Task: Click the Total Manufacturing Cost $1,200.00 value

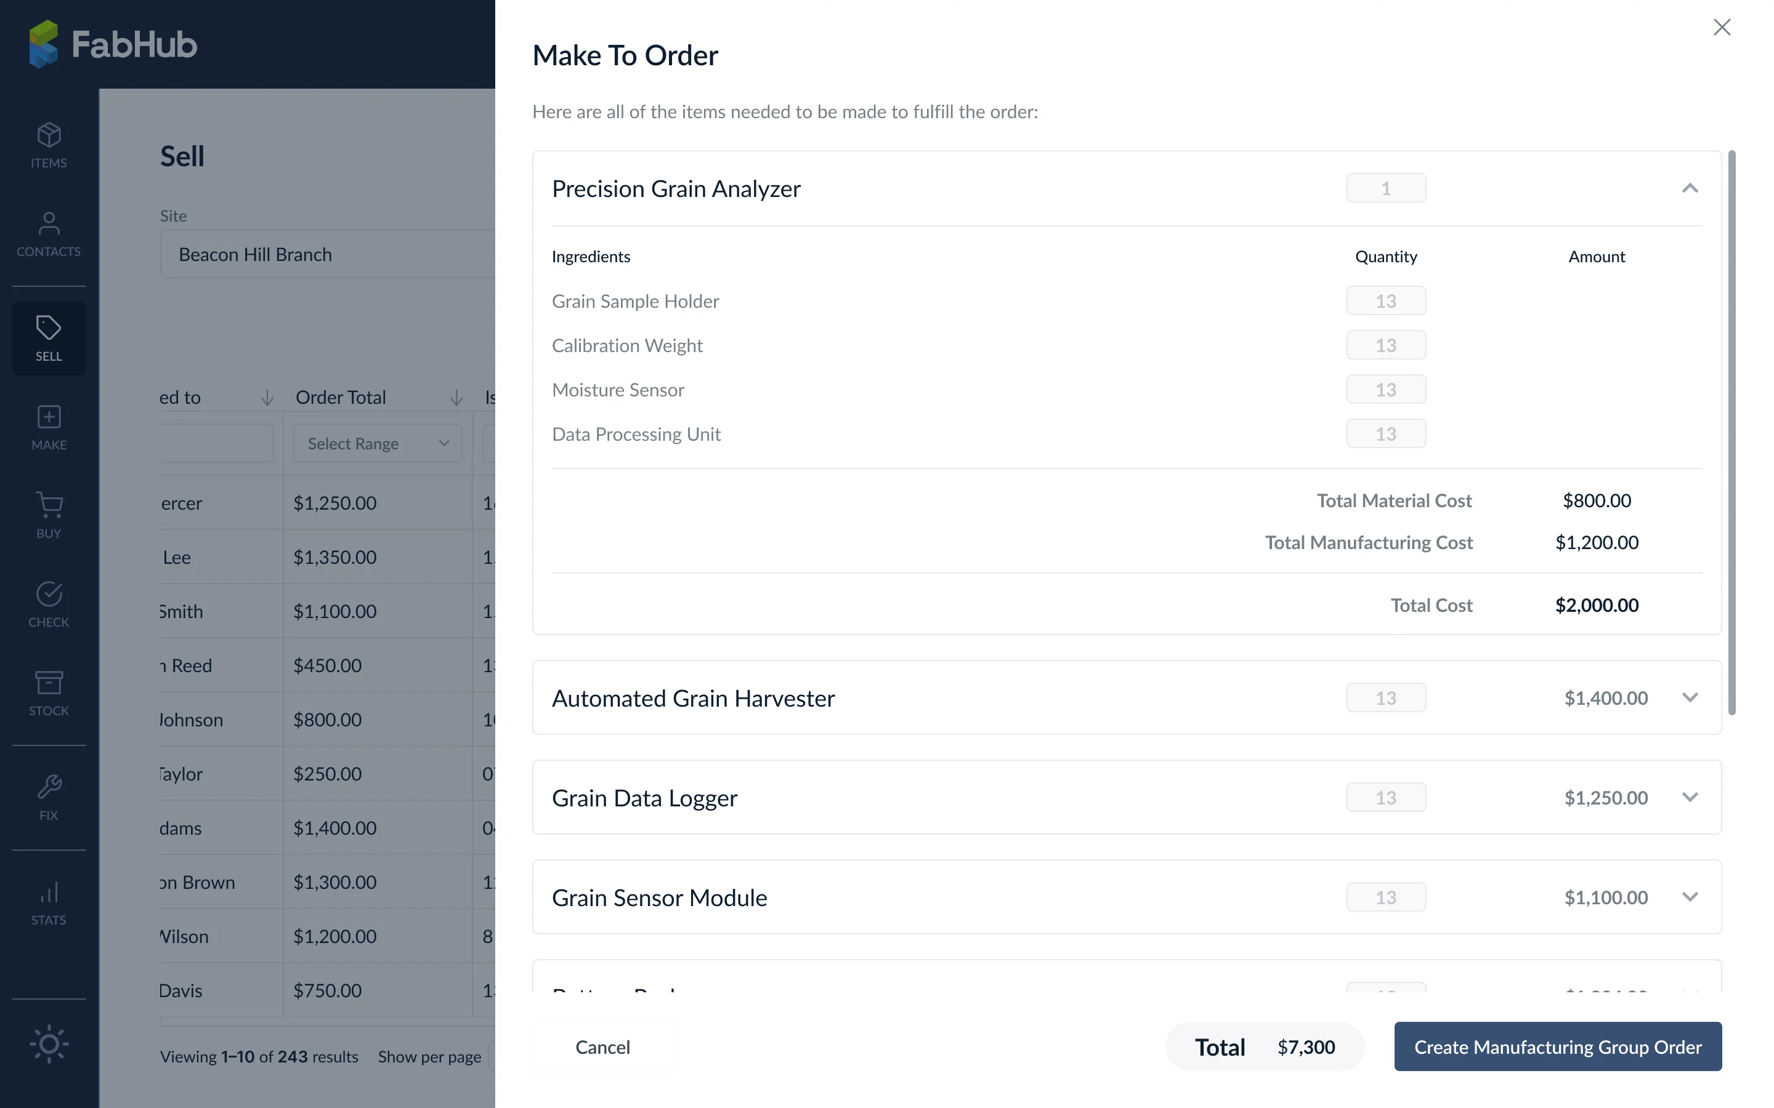Action: coord(1597,542)
